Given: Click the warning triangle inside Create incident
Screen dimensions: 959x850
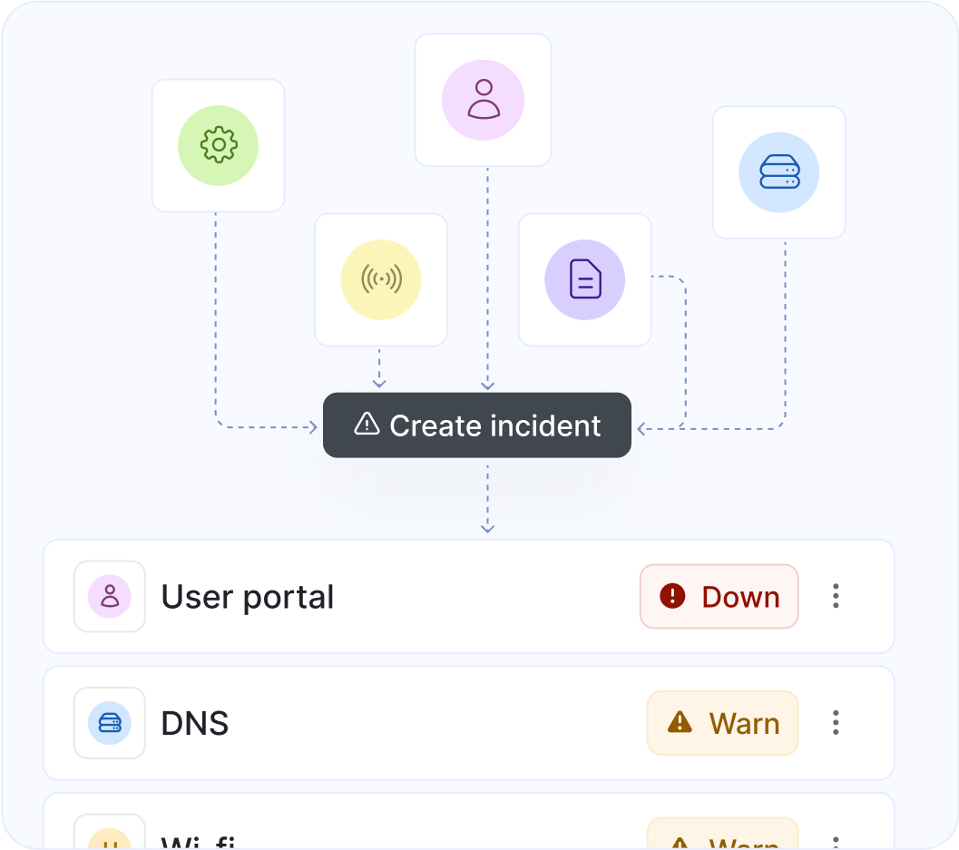Looking at the screenshot, I should coord(367,425).
